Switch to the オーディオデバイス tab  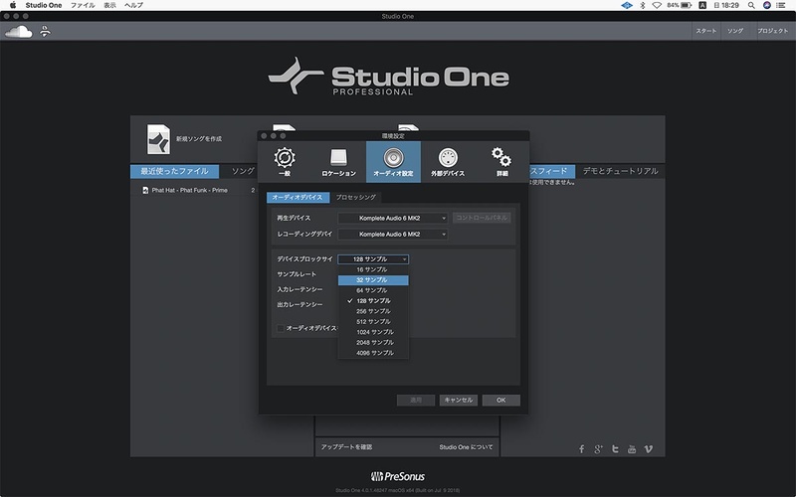[298, 197]
